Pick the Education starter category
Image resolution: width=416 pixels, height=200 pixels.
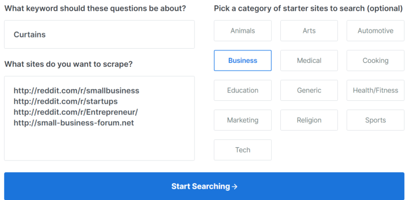click(x=243, y=90)
